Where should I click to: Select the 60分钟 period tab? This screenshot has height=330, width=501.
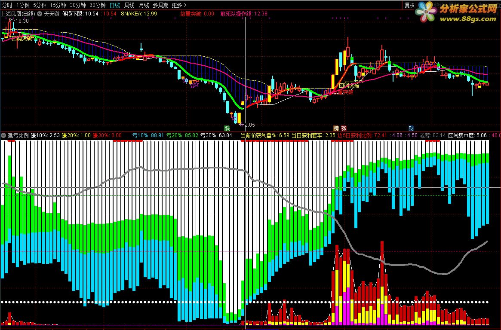pyautogui.click(x=98, y=5)
